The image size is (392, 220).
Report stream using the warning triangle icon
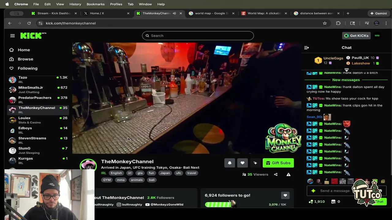[288, 174]
